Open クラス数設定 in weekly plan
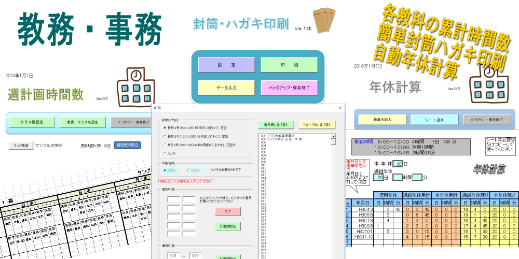 (x=32, y=122)
